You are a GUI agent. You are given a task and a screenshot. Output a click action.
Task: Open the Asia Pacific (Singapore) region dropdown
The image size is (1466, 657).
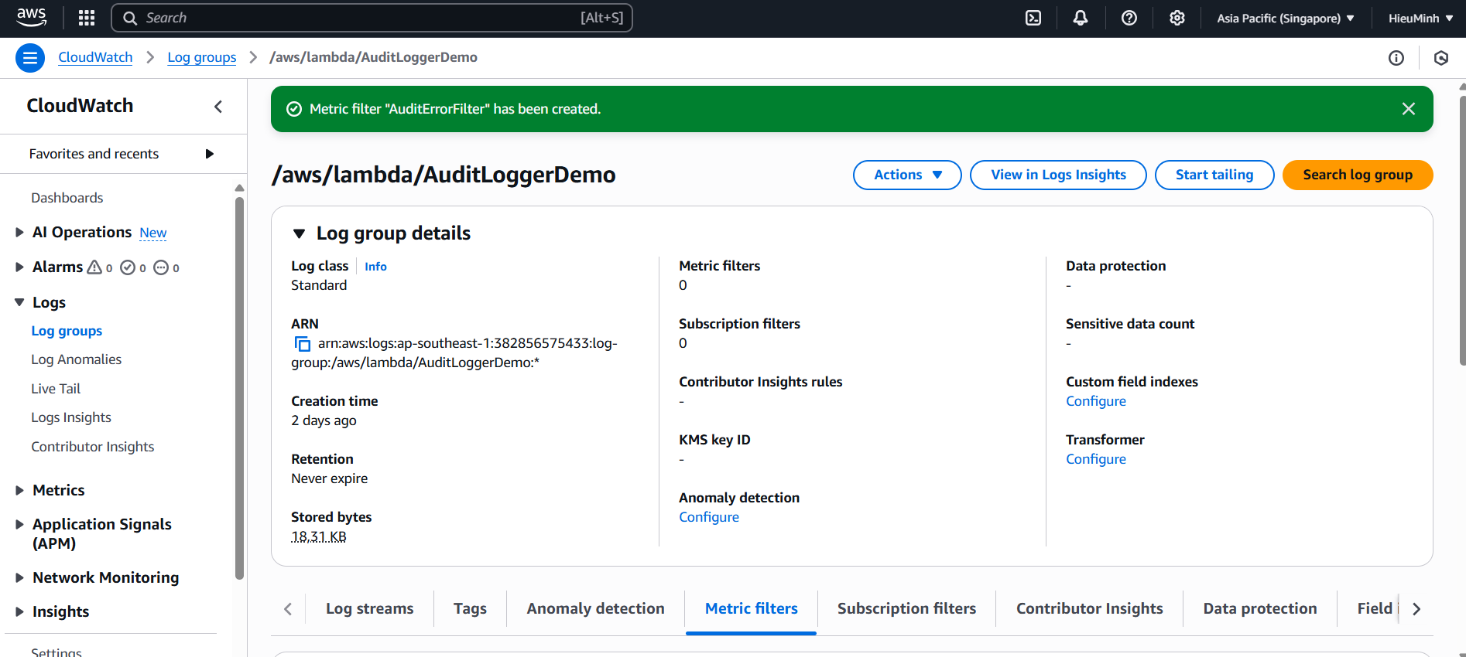pyautogui.click(x=1286, y=18)
